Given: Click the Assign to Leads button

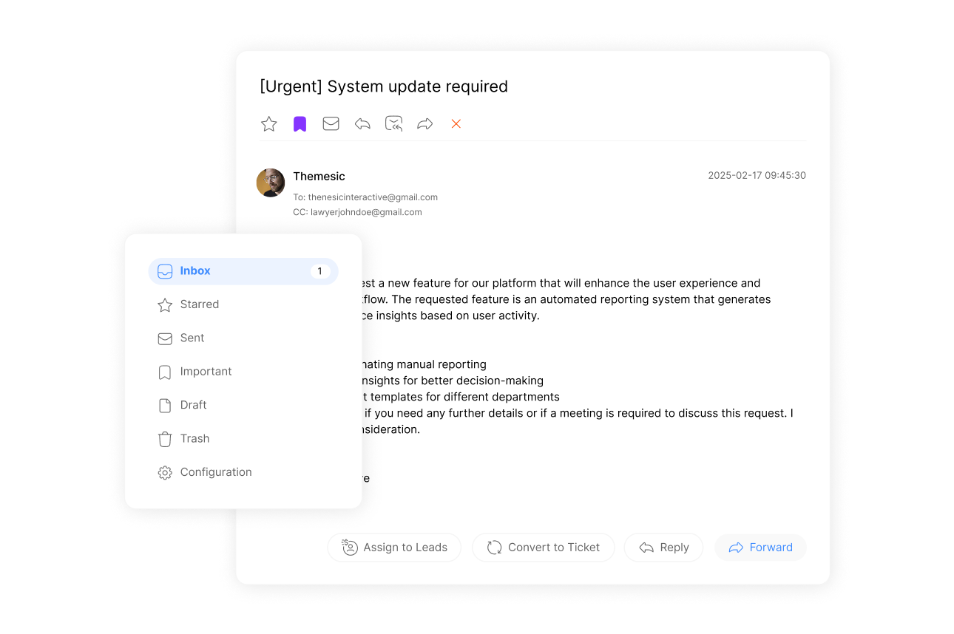Looking at the screenshot, I should point(394,548).
